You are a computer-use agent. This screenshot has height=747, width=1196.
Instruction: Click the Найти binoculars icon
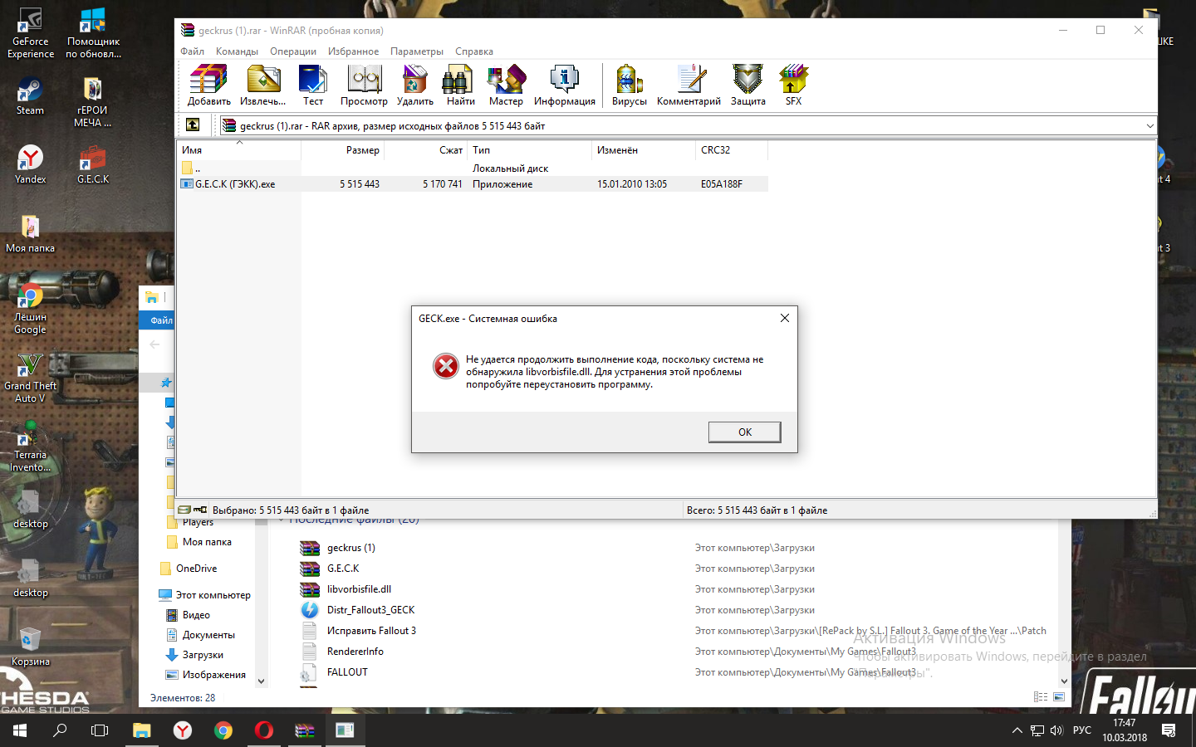(460, 85)
